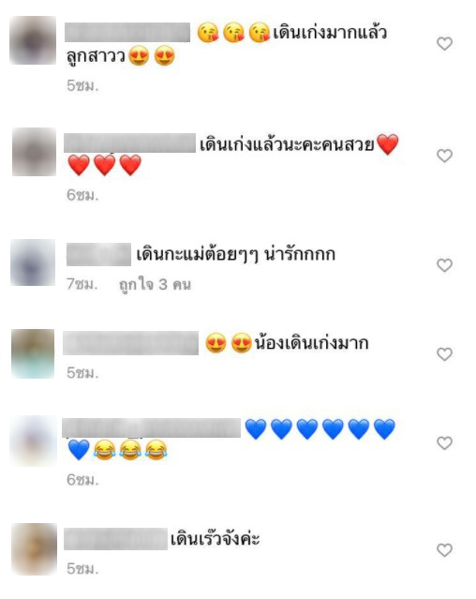Image resolution: width=476 pixels, height=599 pixels.
Task: Like the comment 'เดินเก่งมากแล้ว ลูกสาวว'
Action: pyautogui.click(x=444, y=44)
